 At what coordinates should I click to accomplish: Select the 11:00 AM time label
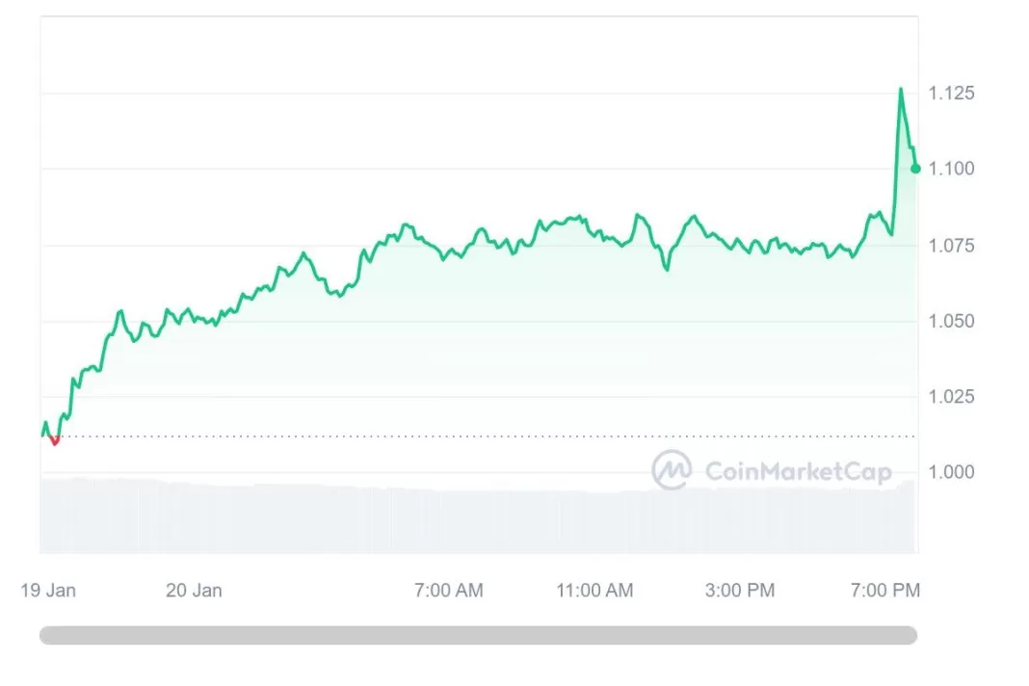[594, 591]
